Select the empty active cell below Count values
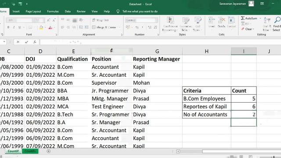The width and height of the screenshot is (281, 158). point(244,122)
